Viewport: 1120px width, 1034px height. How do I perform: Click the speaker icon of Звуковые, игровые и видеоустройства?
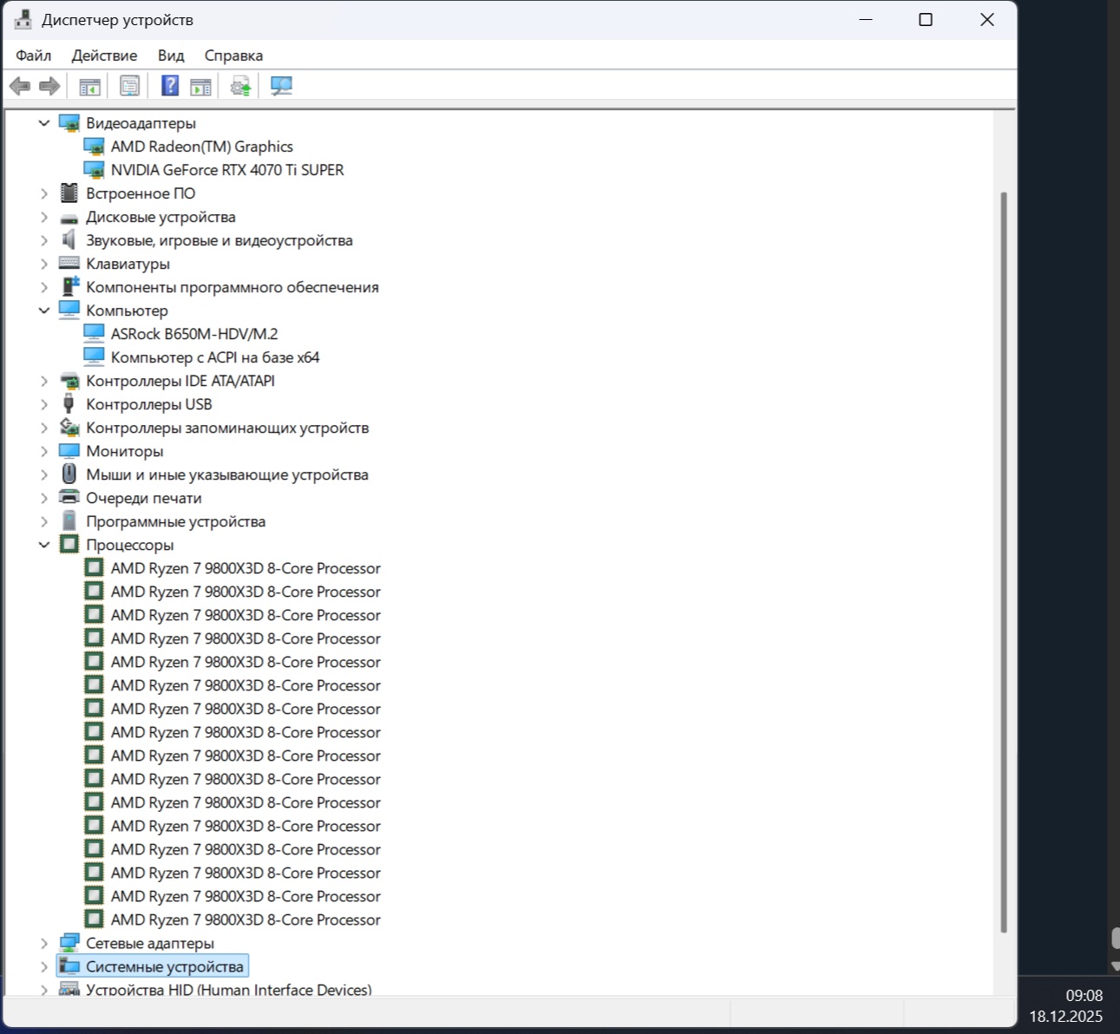(x=69, y=240)
